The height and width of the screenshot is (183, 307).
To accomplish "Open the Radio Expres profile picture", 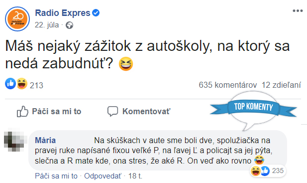I will coord(17,19).
